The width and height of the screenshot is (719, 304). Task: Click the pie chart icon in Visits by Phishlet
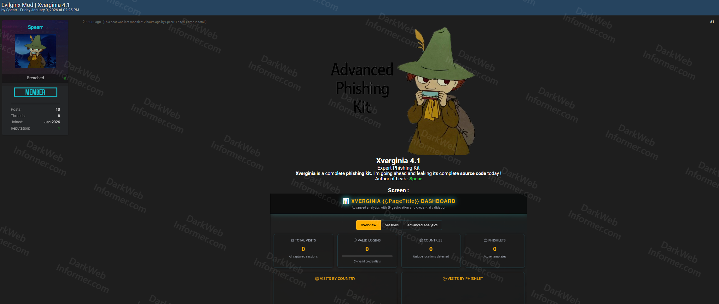[444, 279]
